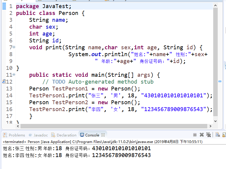Click 'public static void main(String[] args)' line

point(94,75)
